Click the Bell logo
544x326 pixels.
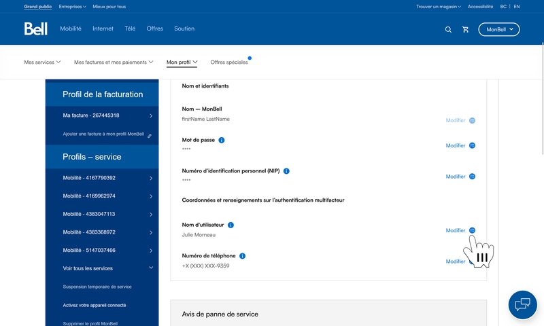(x=36, y=29)
